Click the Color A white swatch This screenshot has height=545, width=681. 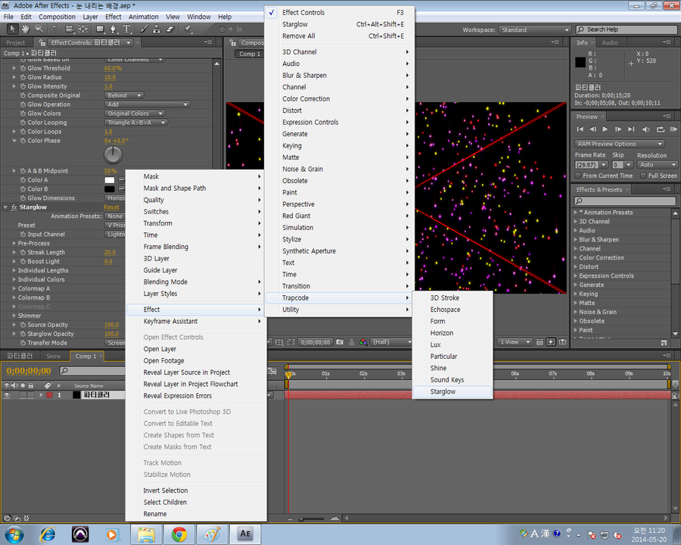point(110,180)
